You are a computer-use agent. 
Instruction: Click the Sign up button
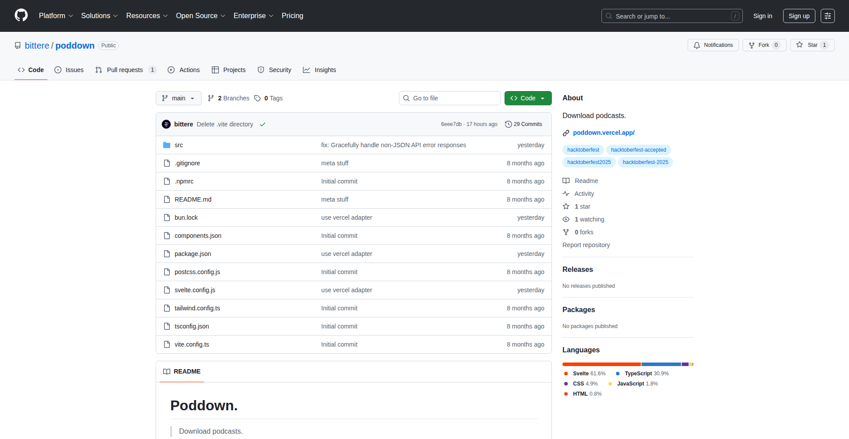[799, 16]
